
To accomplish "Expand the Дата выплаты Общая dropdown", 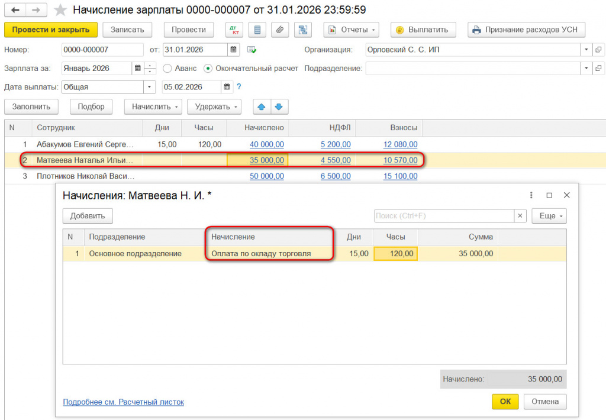I will (149, 87).
